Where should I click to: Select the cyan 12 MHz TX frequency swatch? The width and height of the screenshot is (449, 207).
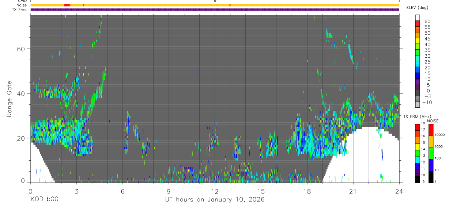[x=418, y=160]
